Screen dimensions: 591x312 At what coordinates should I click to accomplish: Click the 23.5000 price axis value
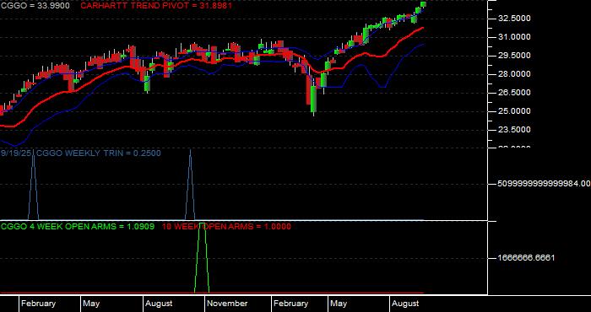[x=514, y=130]
